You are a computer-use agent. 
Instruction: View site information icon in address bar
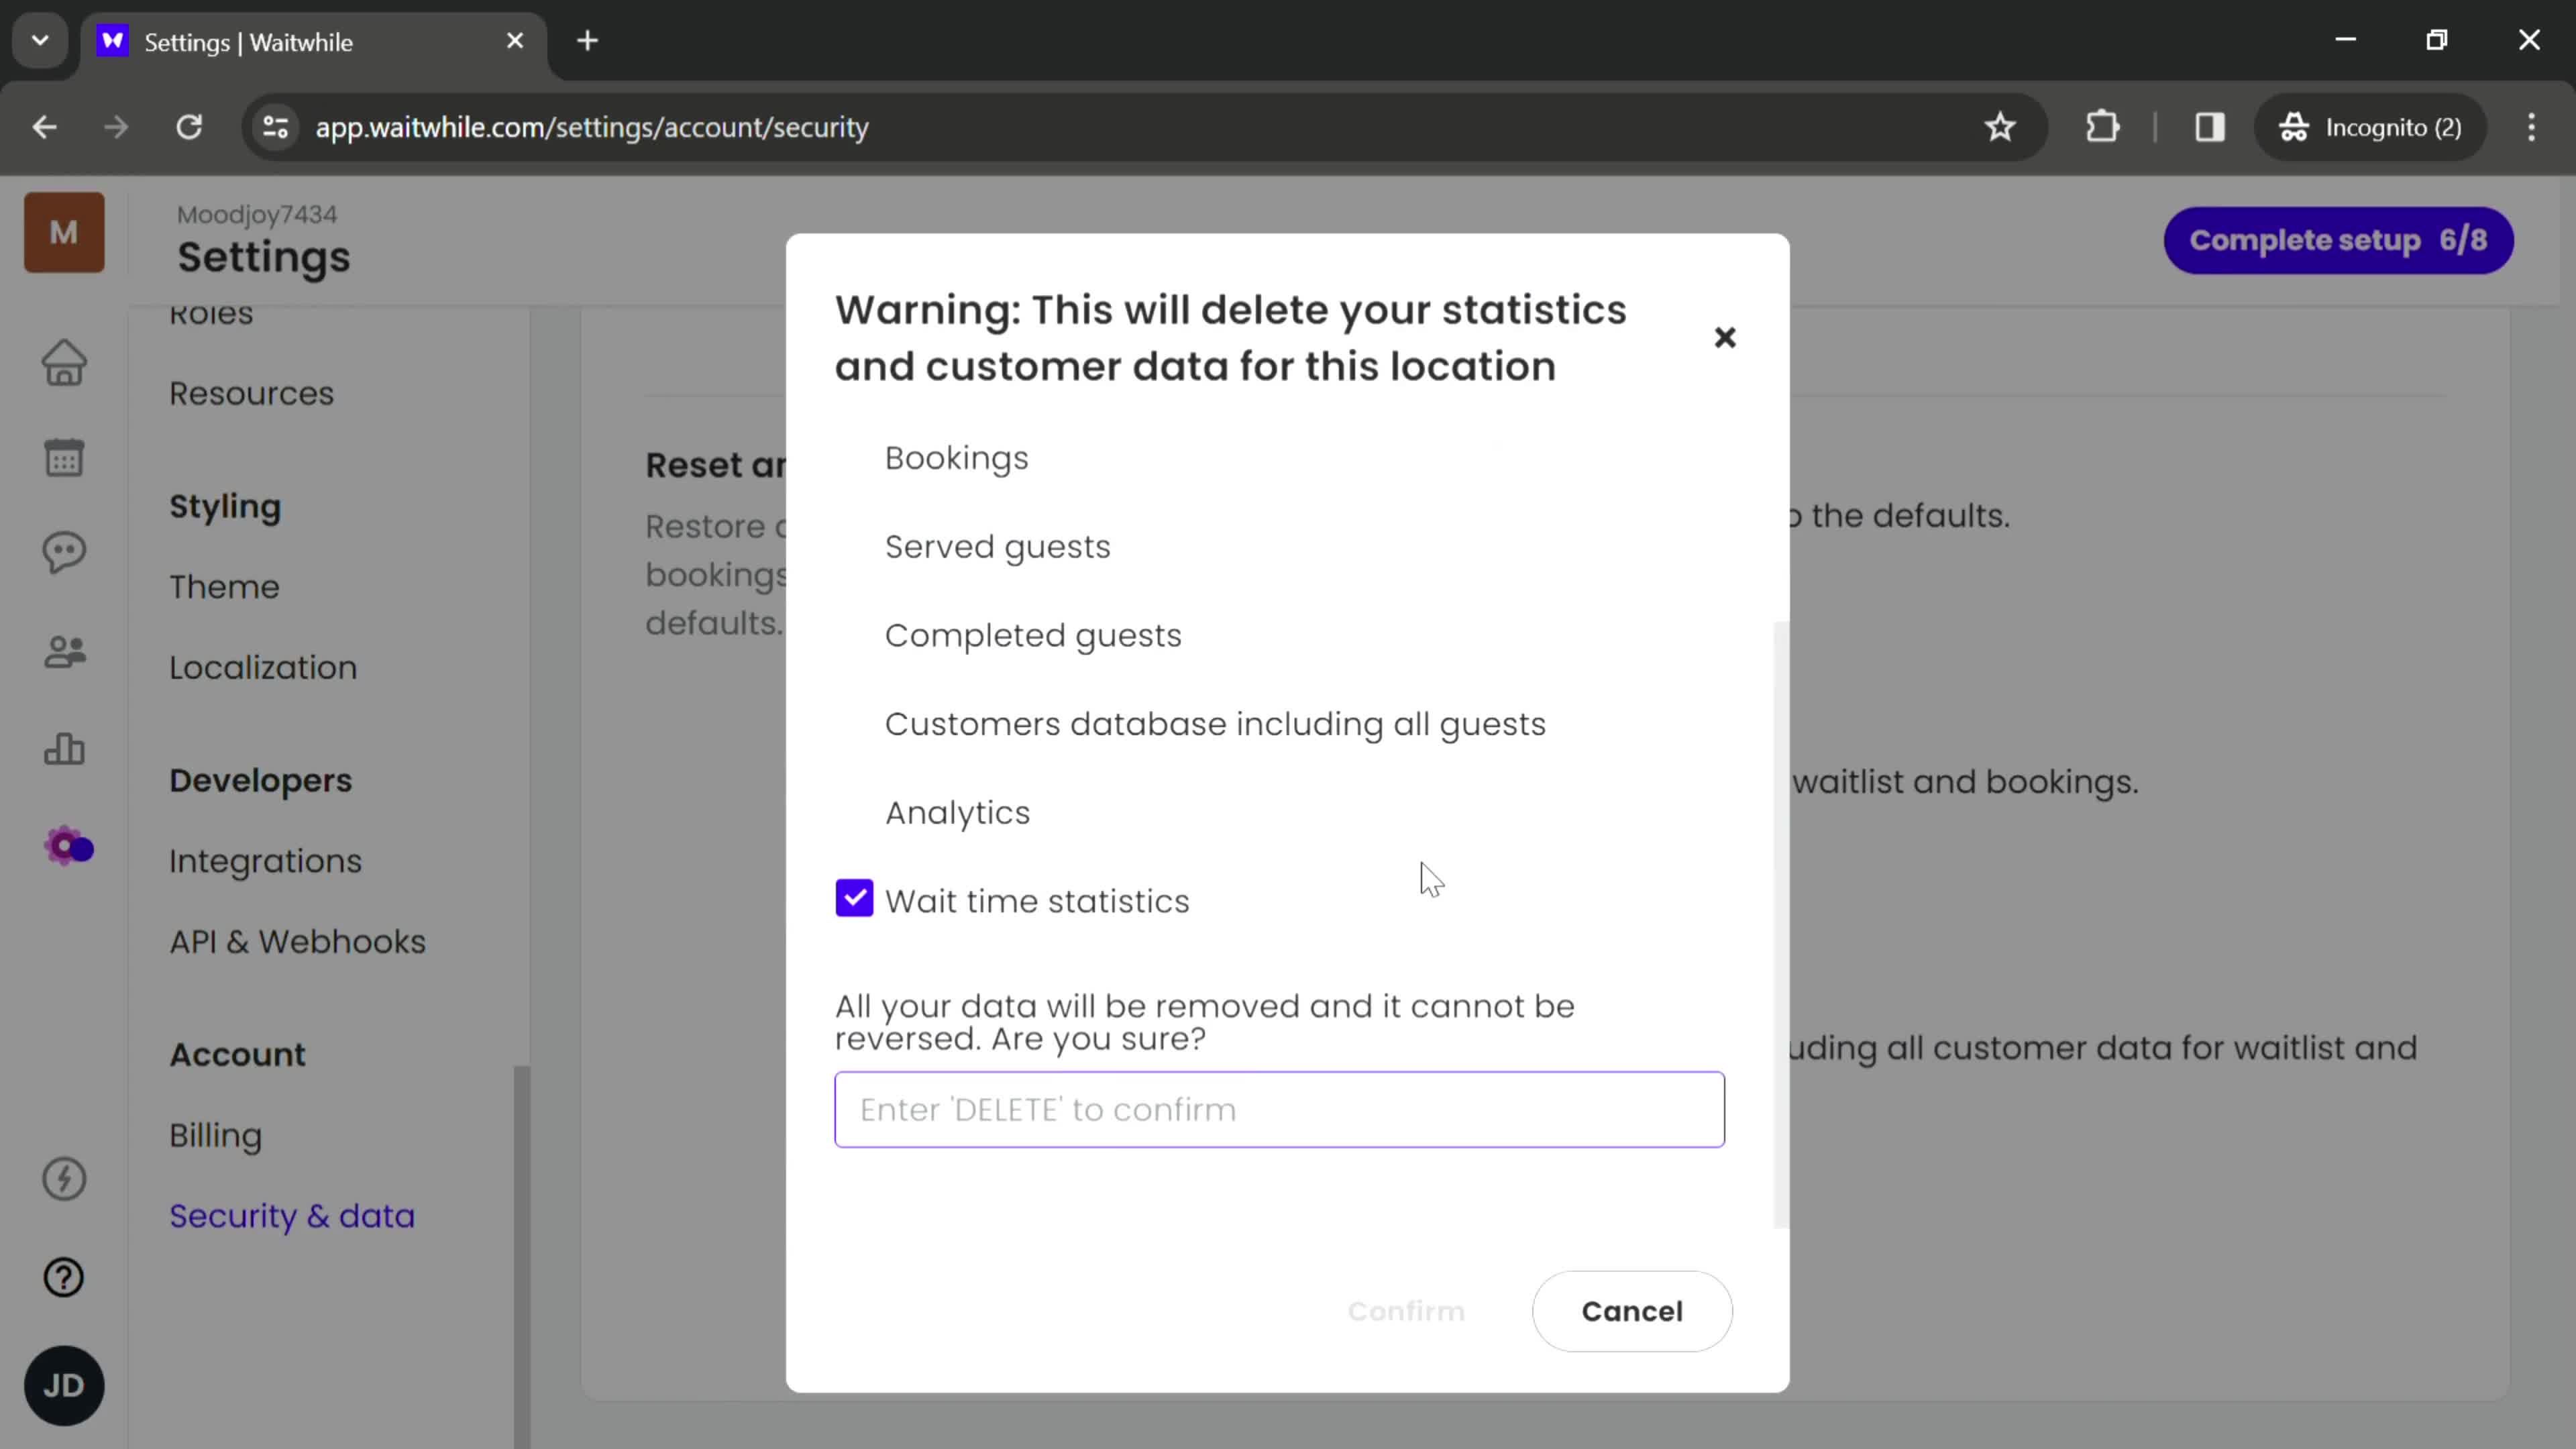275,127
